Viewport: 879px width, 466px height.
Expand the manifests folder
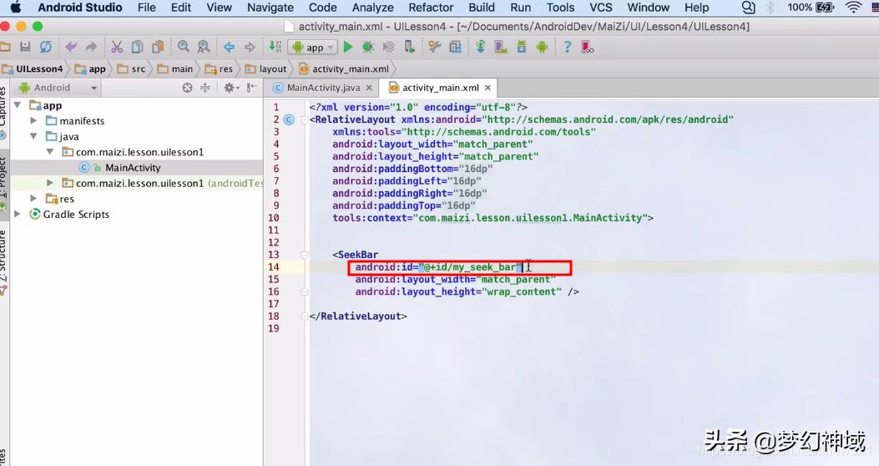pos(33,121)
